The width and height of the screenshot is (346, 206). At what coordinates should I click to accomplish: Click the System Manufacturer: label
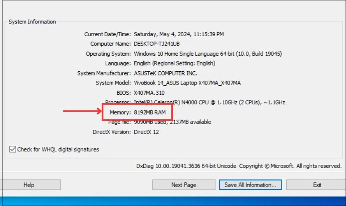(x=104, y=73)
